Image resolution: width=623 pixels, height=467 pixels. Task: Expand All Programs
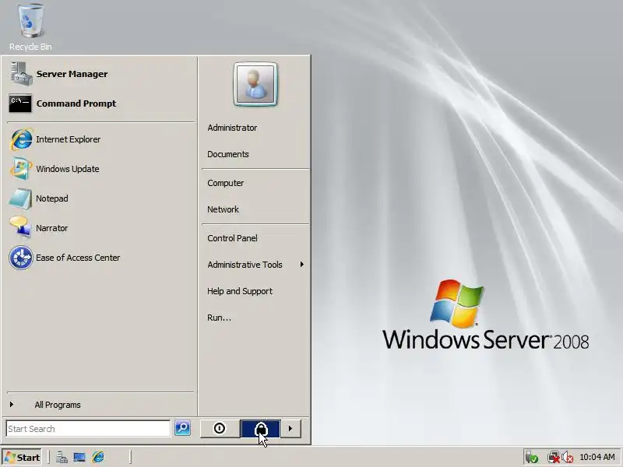tap(101, 405)
